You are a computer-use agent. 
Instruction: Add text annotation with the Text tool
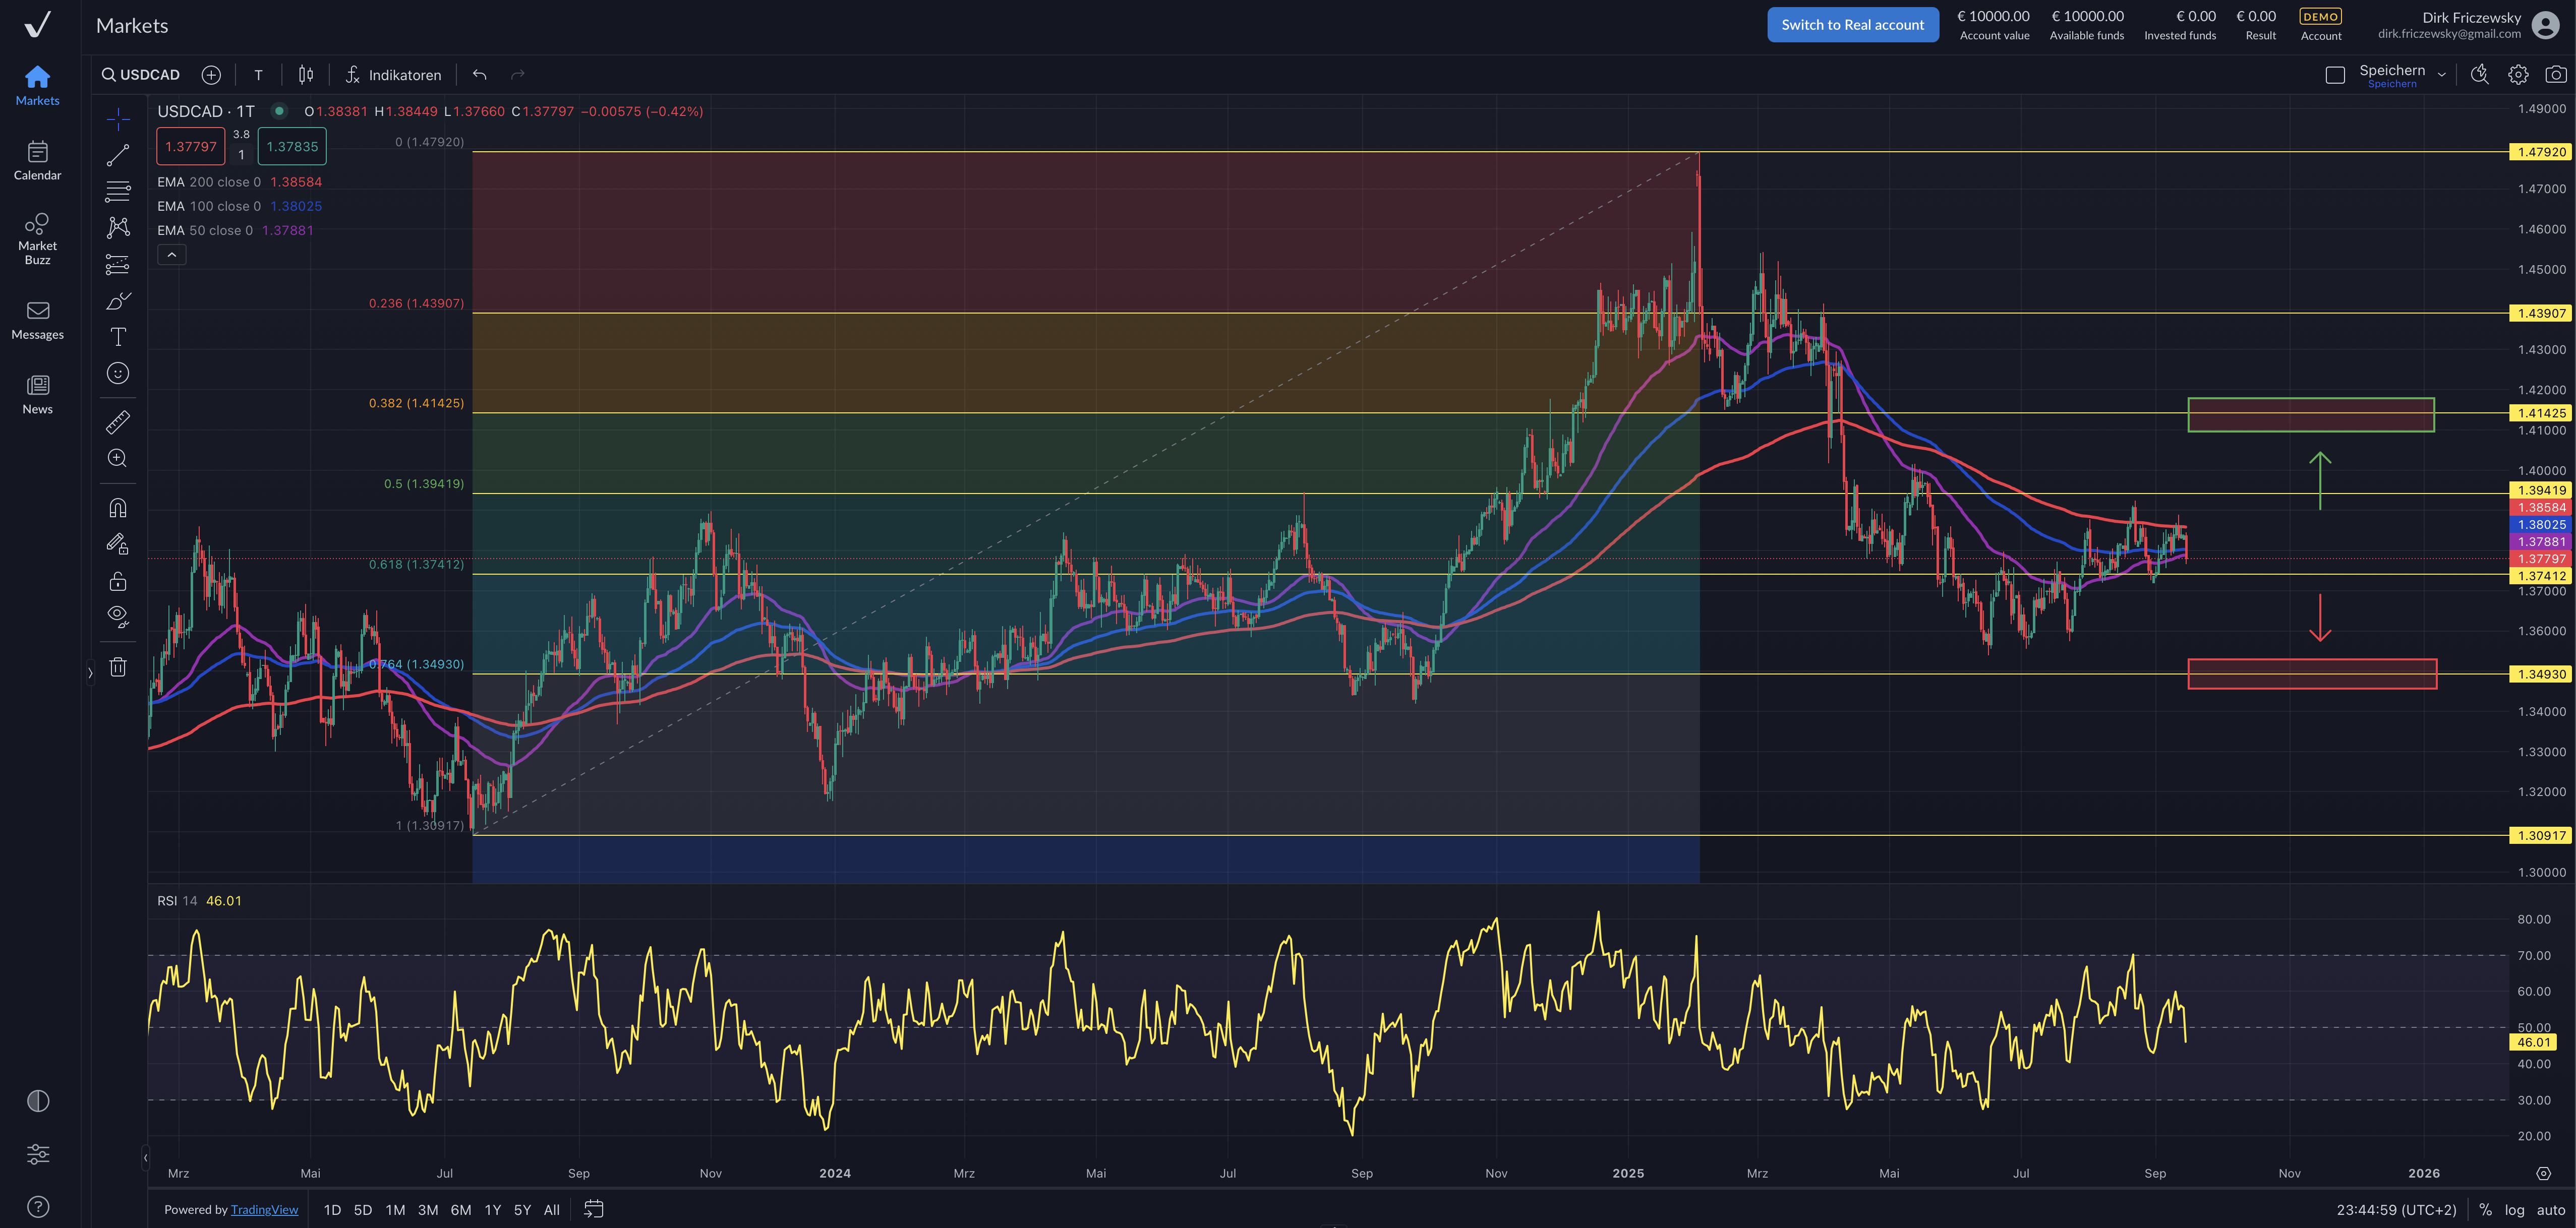click(118, 337)
